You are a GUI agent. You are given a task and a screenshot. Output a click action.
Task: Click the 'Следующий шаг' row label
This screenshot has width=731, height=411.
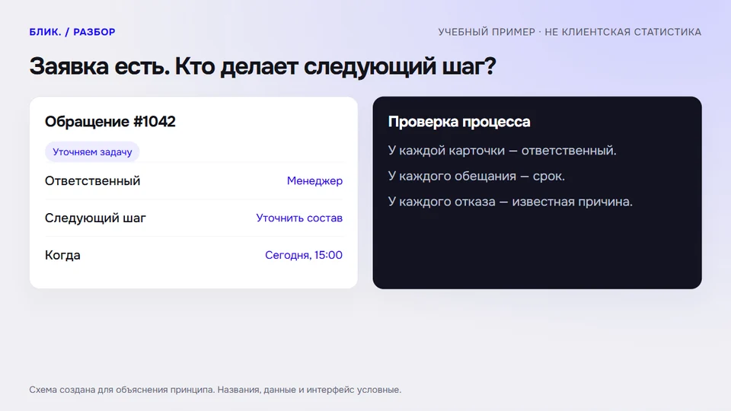95,218
